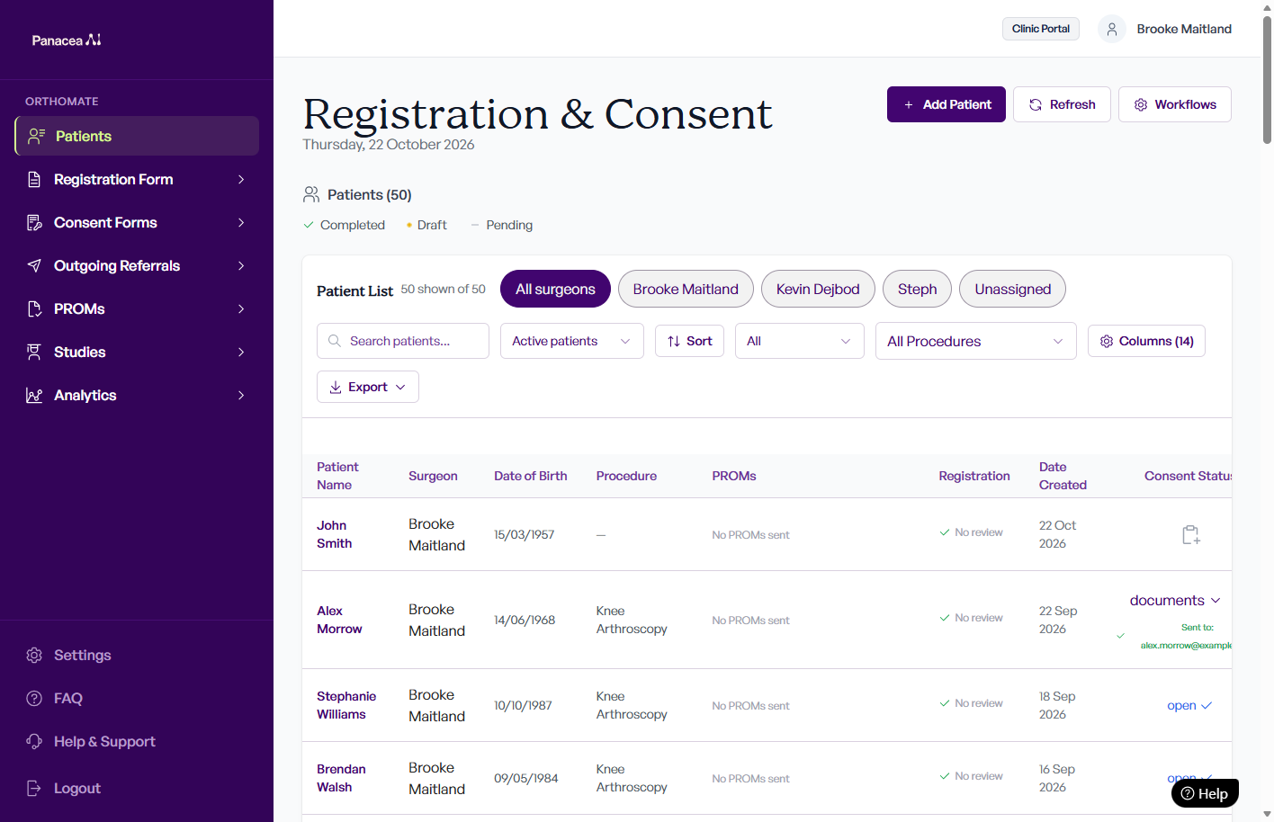Screen dimensions: 1274x822
Task: Select the Brooke Maitland surgeon tab
Action: click(686, 289)
